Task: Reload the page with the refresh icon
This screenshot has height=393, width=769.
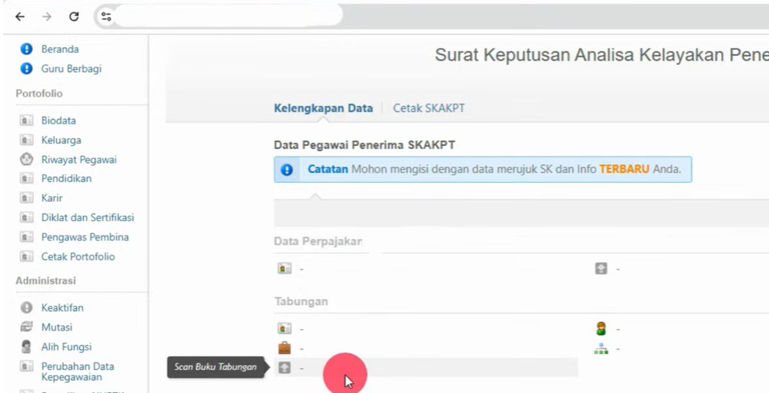Action: pyautogui.click(x=74, y=16)
